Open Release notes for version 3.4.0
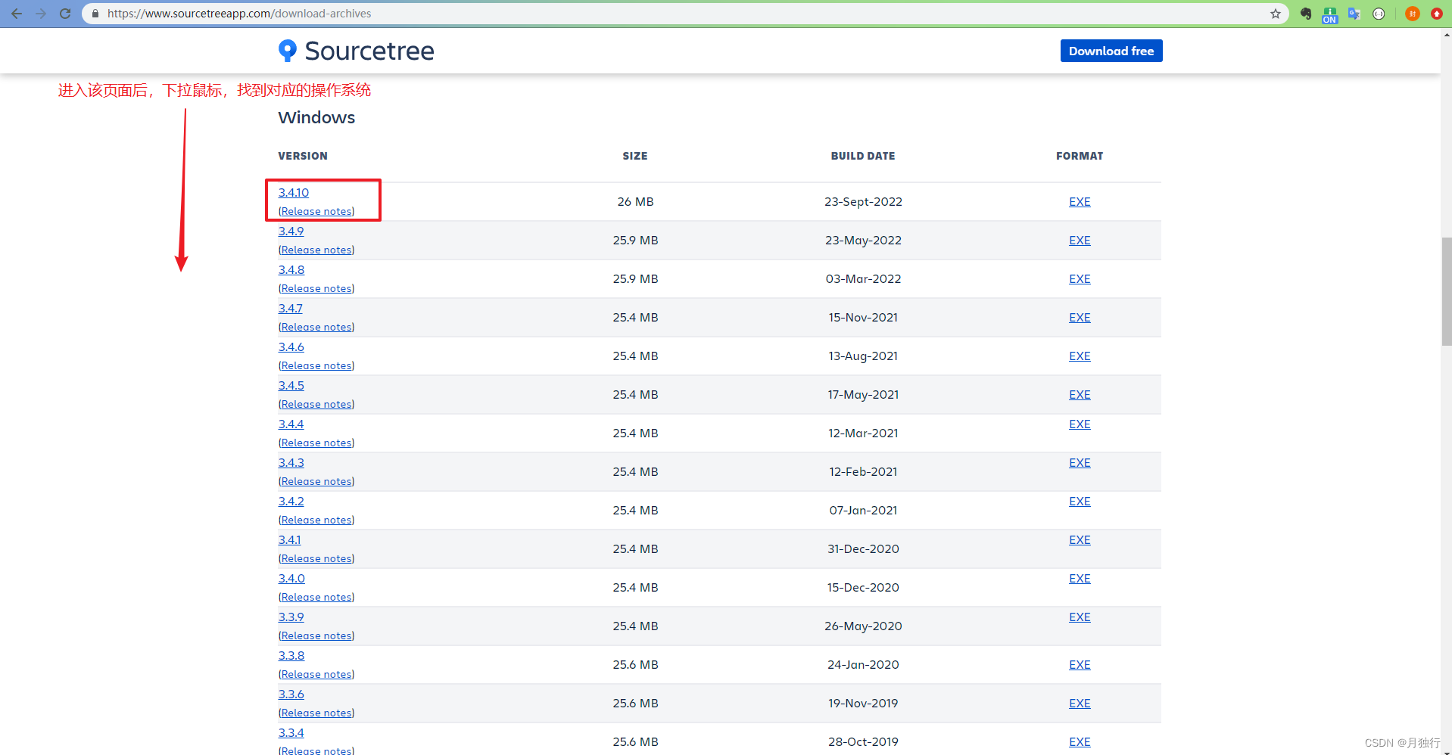Screen dimensions: 1452x755 (x=316, y=596)
